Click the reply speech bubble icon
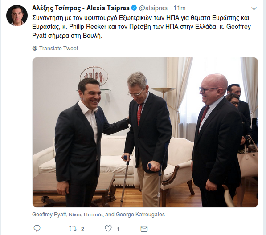266x235 pixels. (37, 229)
